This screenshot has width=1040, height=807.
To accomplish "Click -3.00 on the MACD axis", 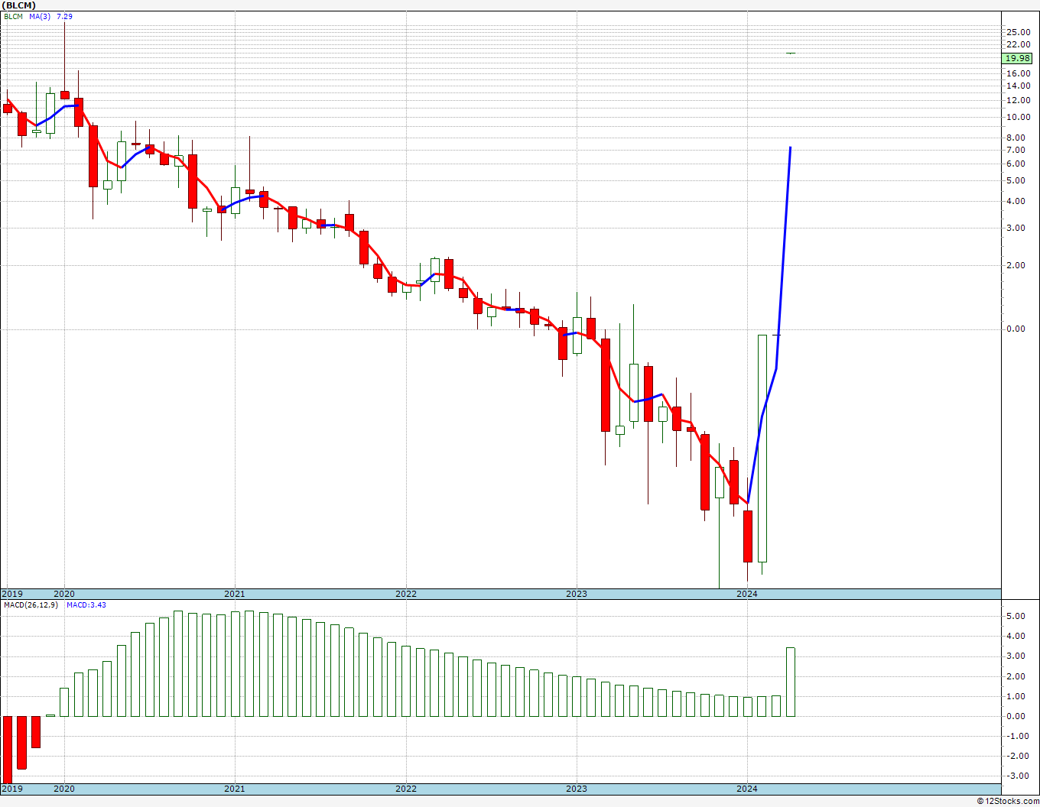I will pos(1019,776).
